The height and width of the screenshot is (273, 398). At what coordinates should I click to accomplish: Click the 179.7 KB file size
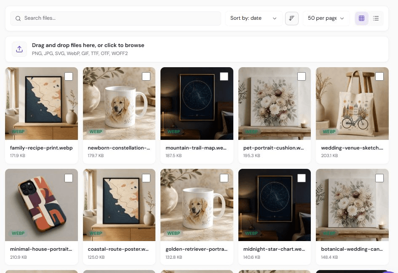coord(96,155)
